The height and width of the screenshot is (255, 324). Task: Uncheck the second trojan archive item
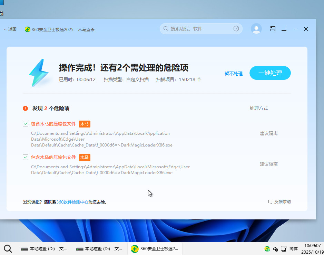26,157
